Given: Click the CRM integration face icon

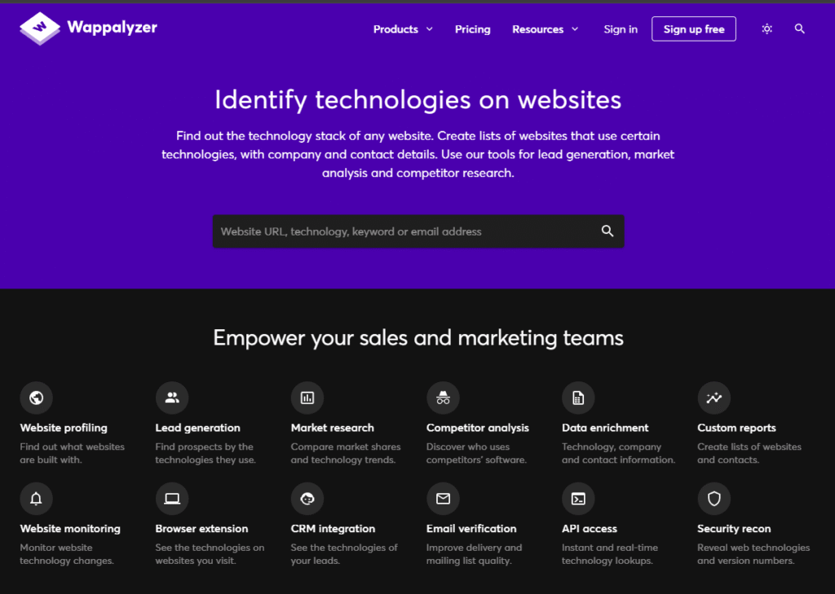Looking at the screenshot, I should point(307,499).
